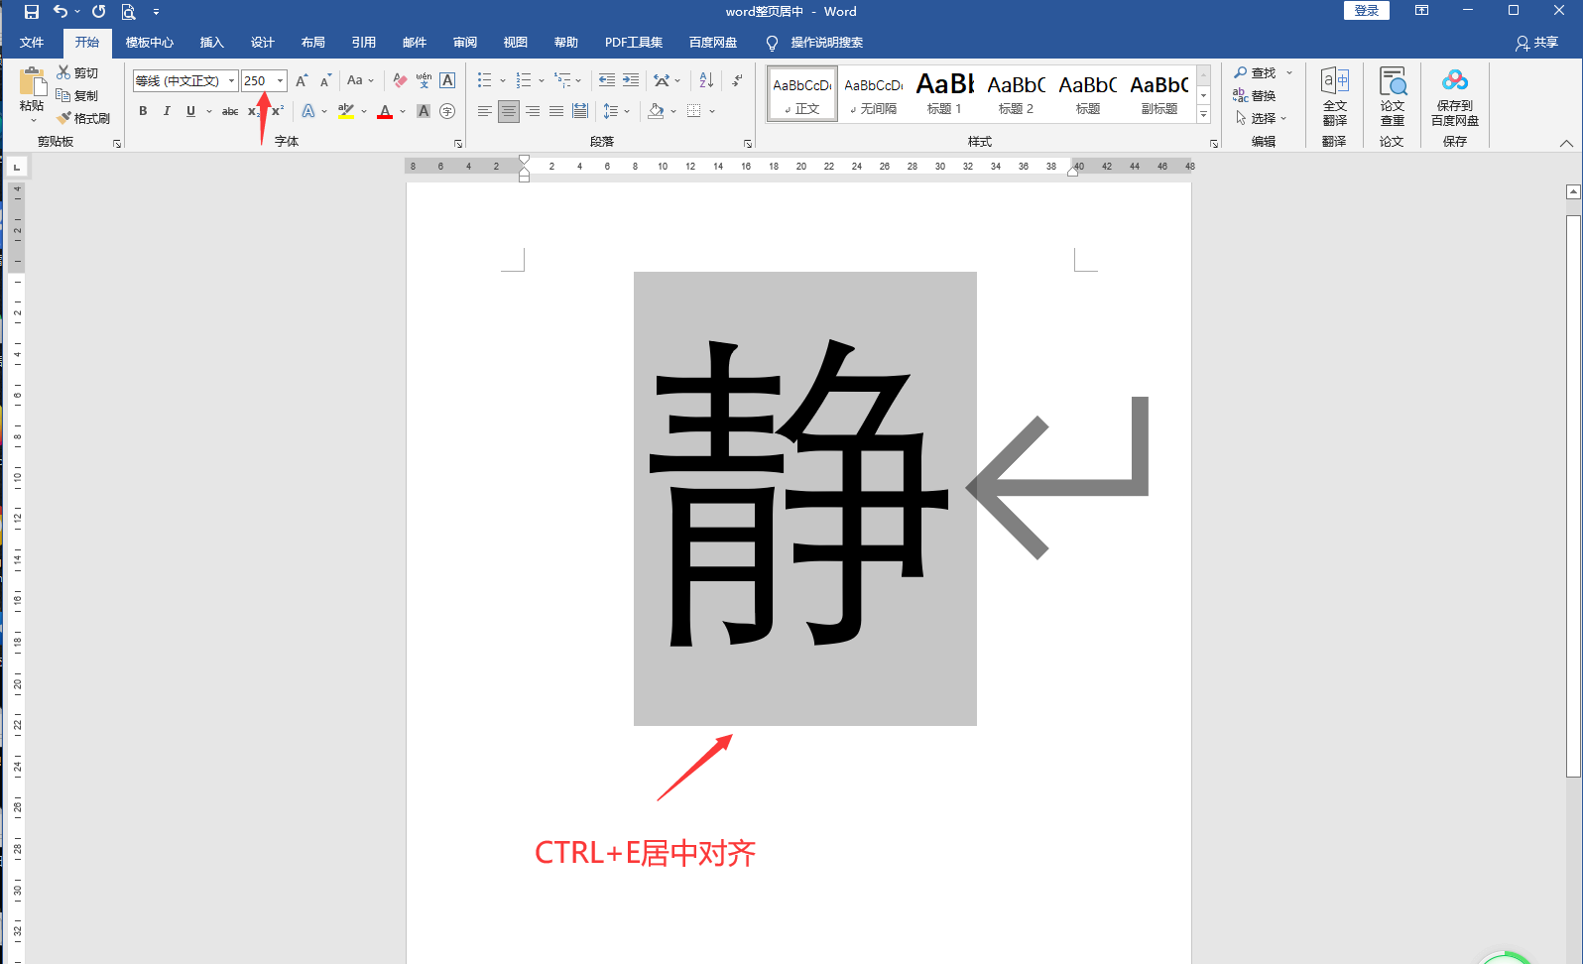Switch to the Insert (插入) tab
The width and height of the screenshot is (1583, 964).
(x=212, y=43)
